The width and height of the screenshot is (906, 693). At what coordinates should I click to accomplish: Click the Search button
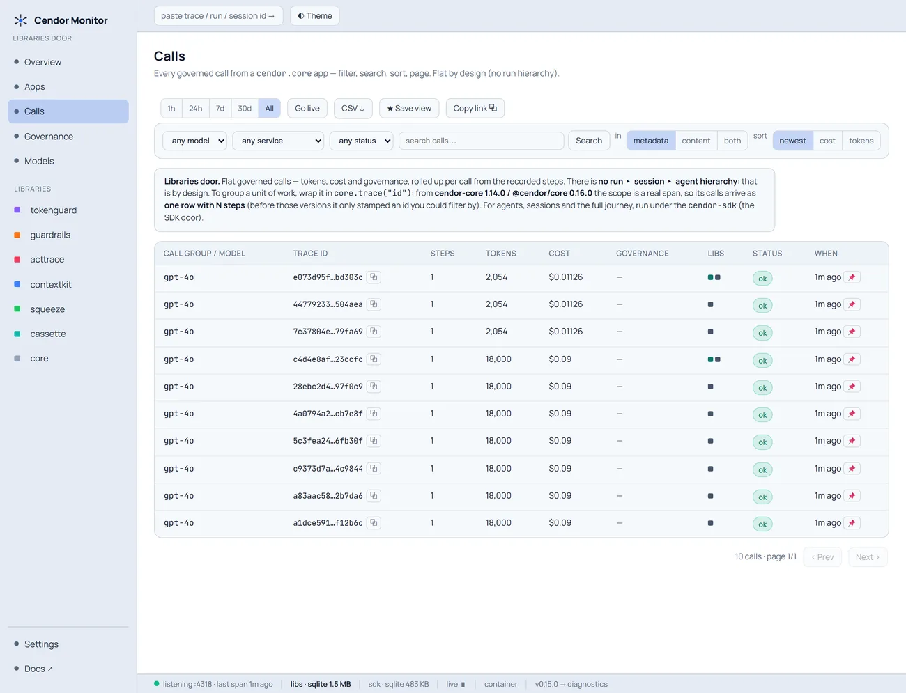[589, 141]
